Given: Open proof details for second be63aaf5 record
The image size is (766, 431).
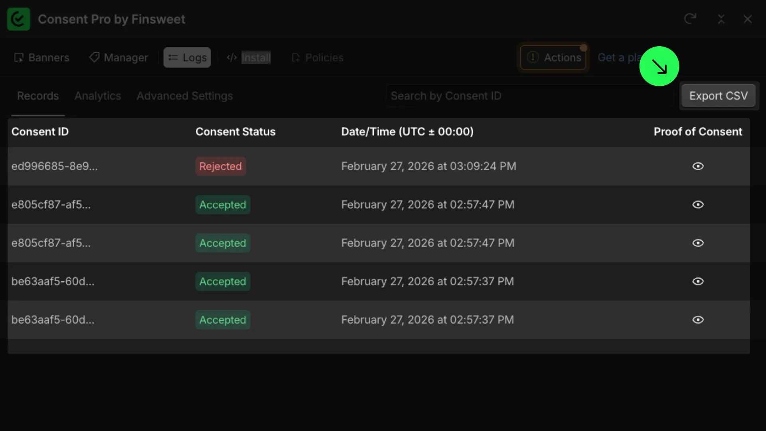Looking at the screenshot, I should (698, 320).
